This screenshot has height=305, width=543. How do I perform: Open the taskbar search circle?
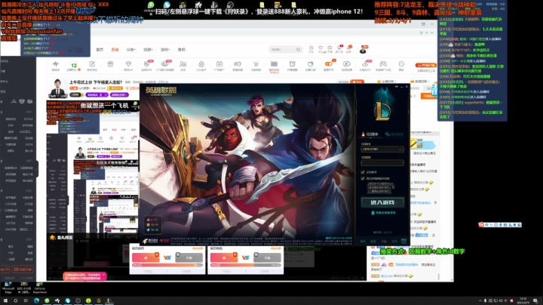[15, 300]
